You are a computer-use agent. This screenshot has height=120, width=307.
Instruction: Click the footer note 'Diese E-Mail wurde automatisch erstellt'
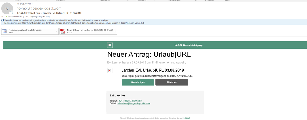(151, 118)
